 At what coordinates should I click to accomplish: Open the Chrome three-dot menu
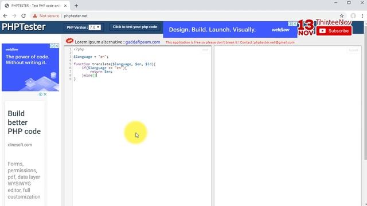362,15
